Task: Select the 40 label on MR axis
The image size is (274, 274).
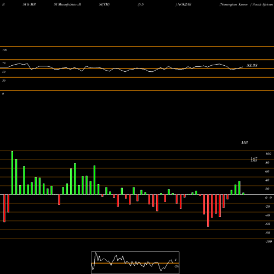Action: click(267, 180)
